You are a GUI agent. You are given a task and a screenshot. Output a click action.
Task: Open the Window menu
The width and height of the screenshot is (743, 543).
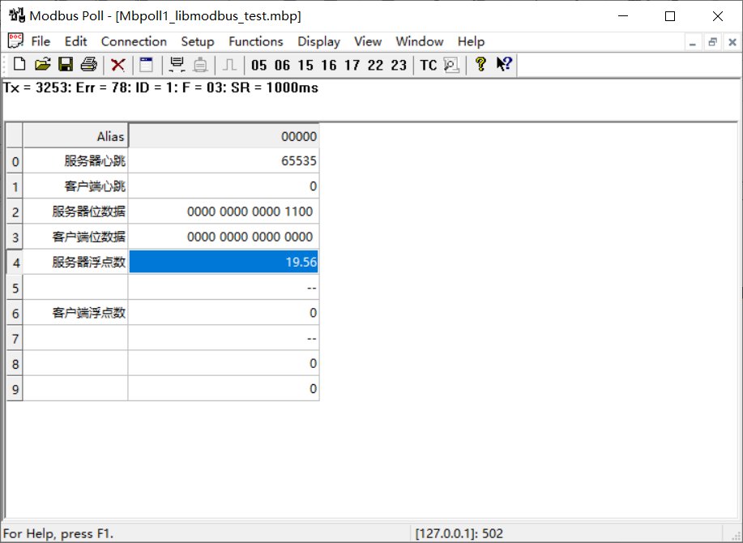point(420,41)
